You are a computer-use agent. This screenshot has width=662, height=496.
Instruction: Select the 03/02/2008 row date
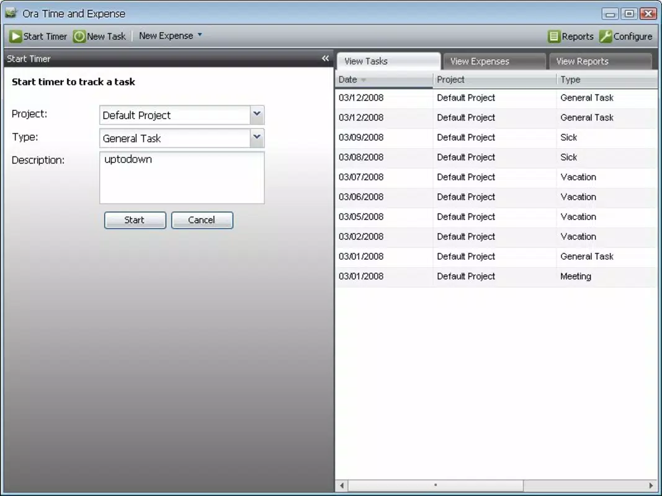[361, 237]
